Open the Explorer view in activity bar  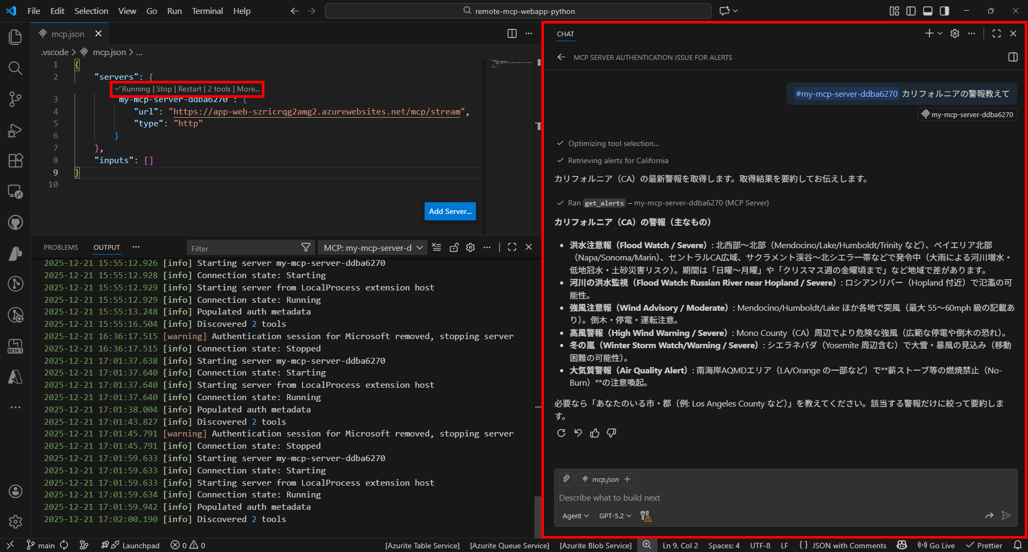[16, 37]
